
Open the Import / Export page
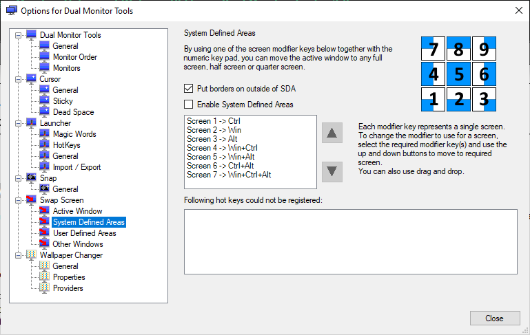(x=77, y=167)
